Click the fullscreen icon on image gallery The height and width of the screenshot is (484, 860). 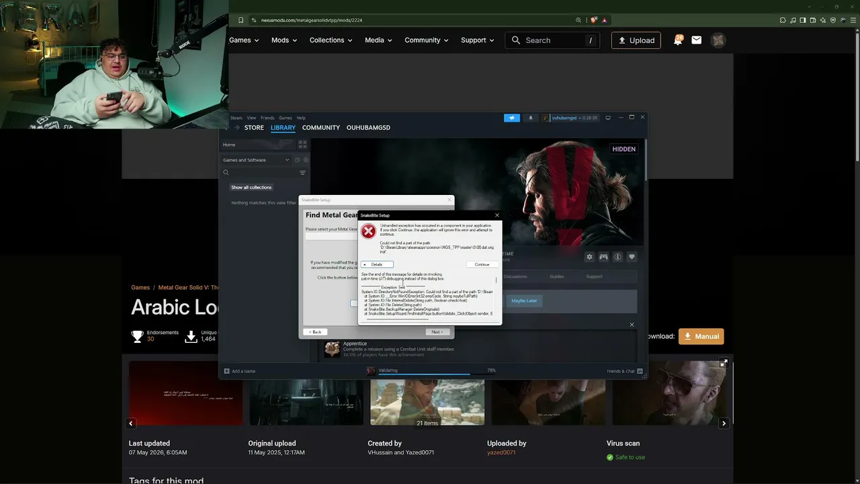tap(724, 363)
